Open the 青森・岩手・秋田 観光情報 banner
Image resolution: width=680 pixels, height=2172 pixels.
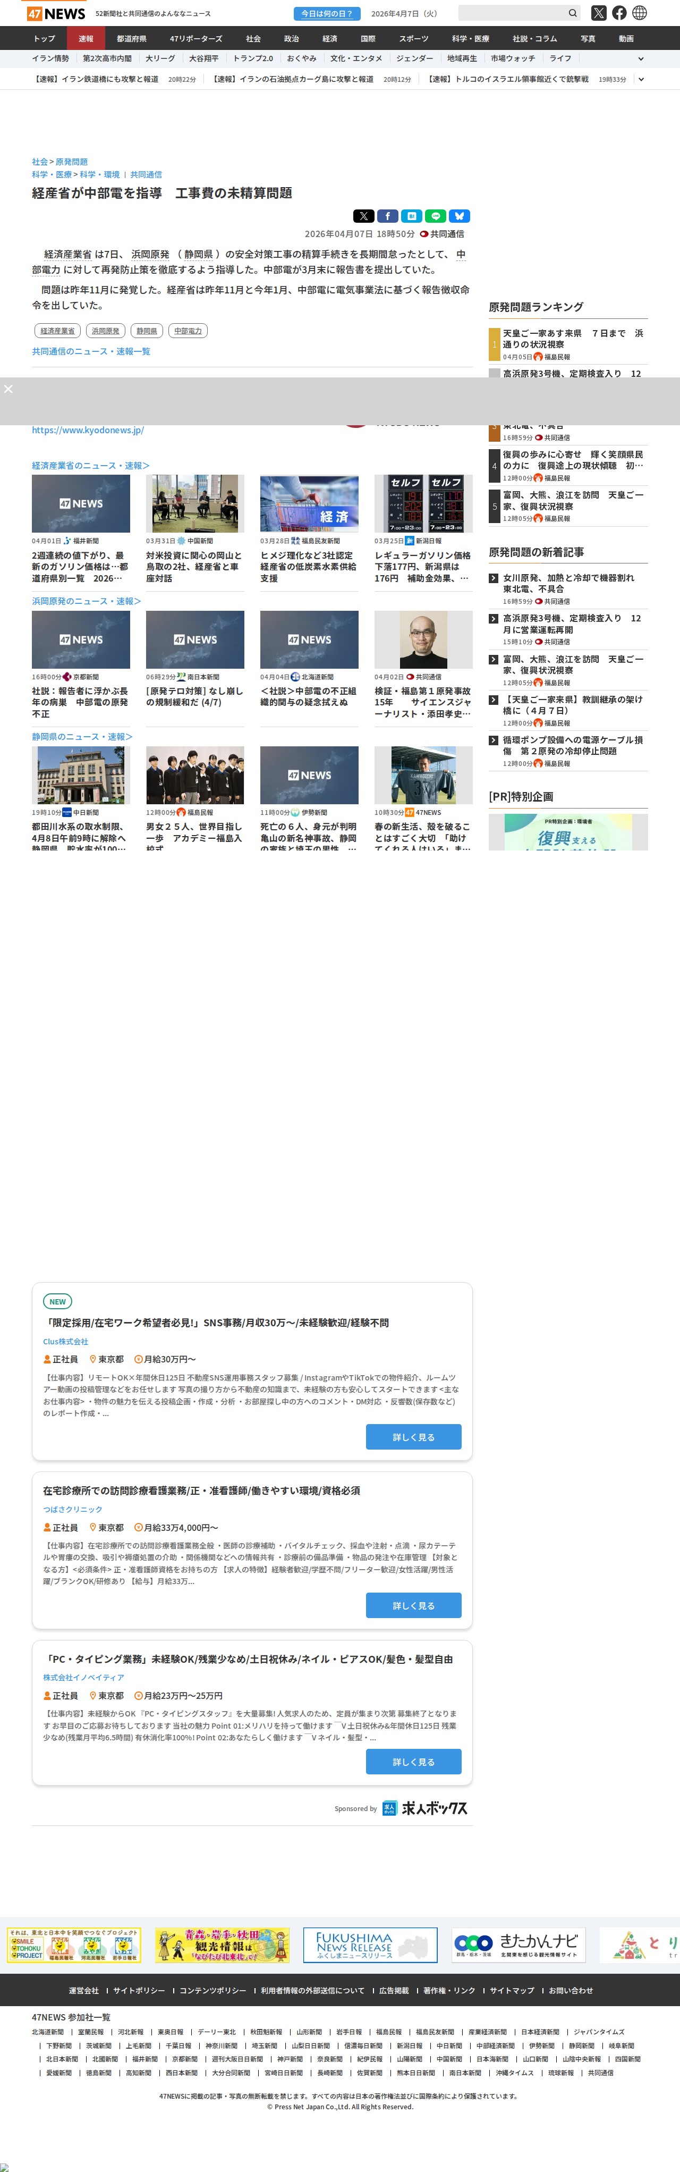[223, 1945]
